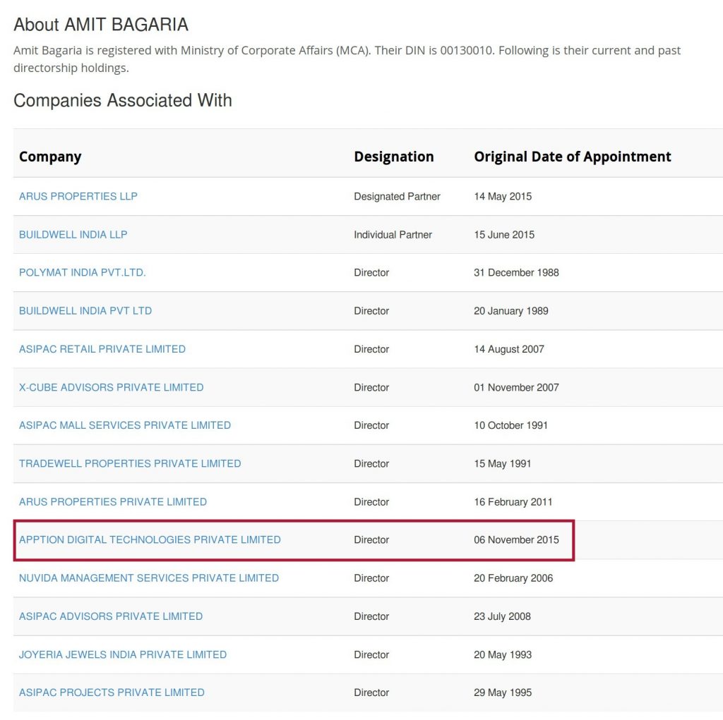Click the 'Companies Associated With' heading
Image resolution: width=723 pixels, height=720 pixels.
pyautogui.click(x=123, y=100)
